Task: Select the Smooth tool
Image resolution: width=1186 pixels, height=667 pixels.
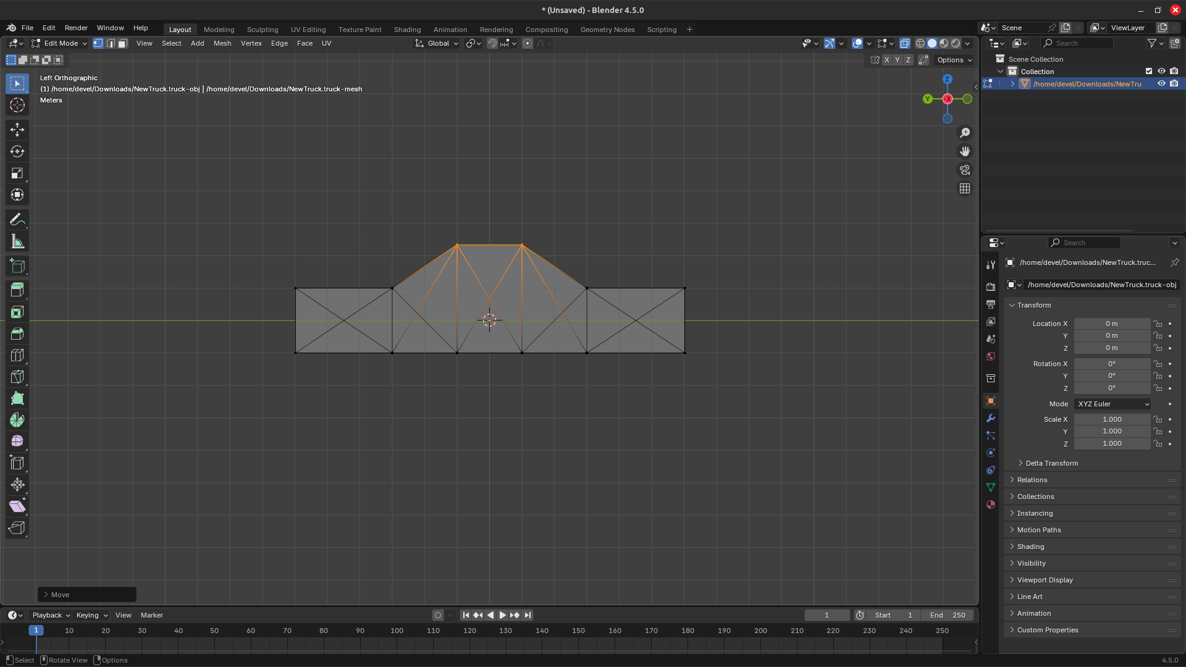Action: (17, 441)
